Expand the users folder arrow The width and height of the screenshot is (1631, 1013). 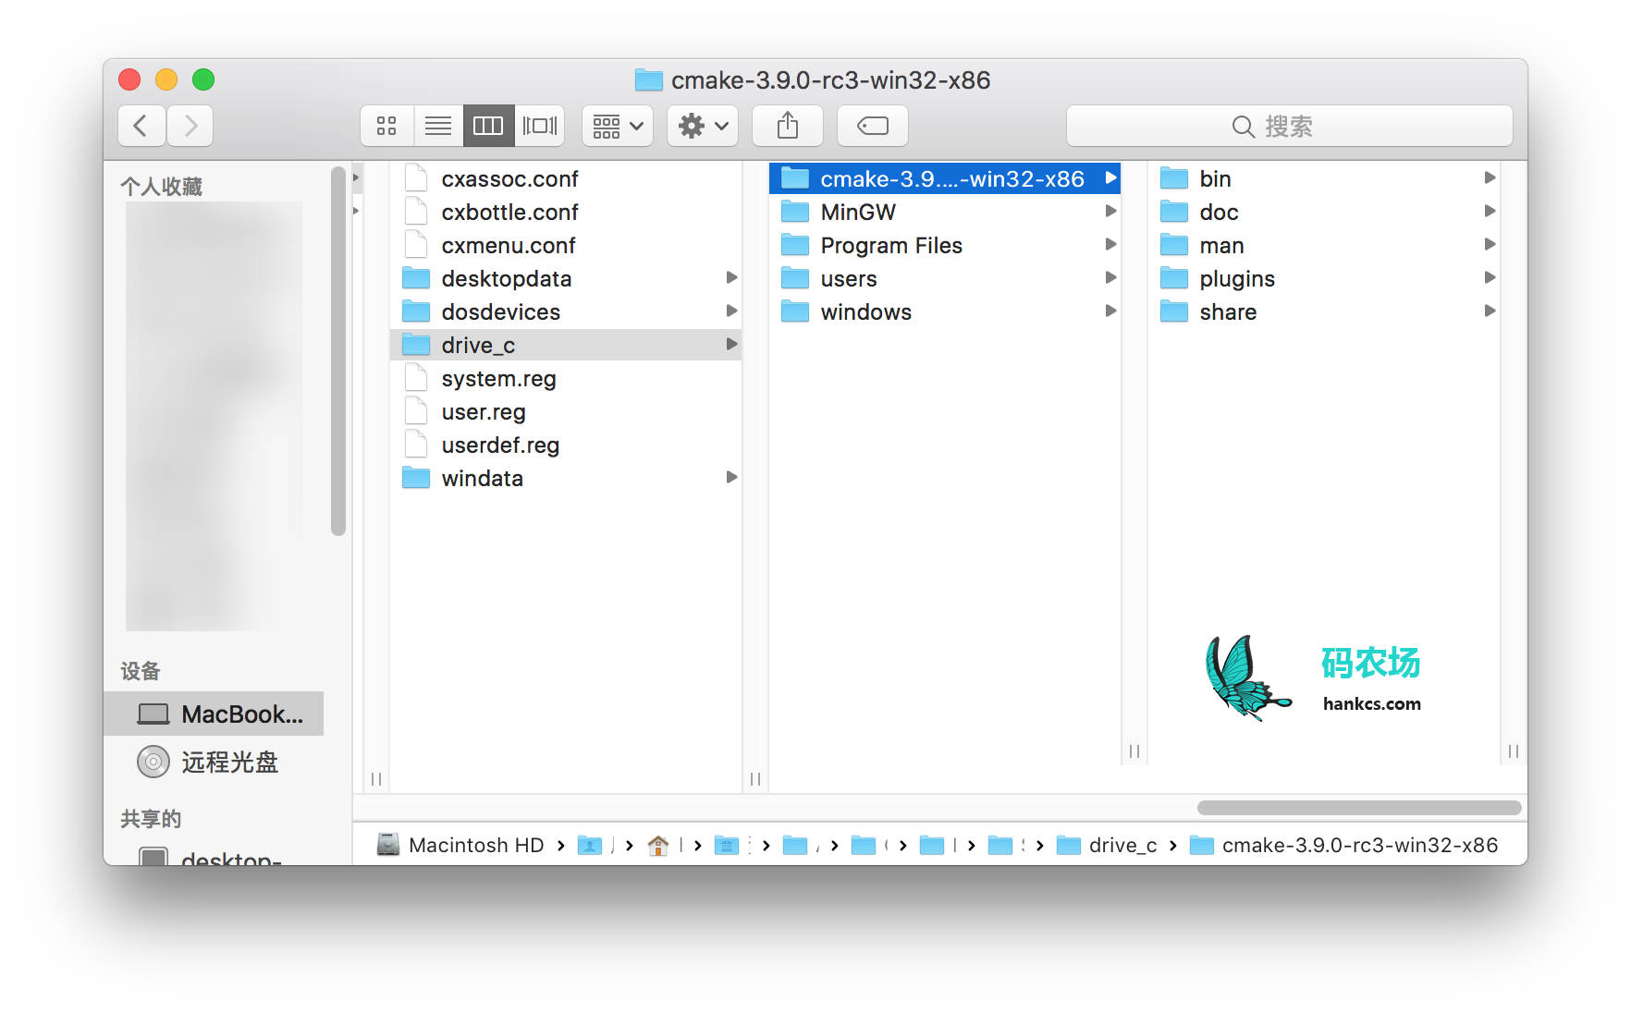pos(1110,277)
